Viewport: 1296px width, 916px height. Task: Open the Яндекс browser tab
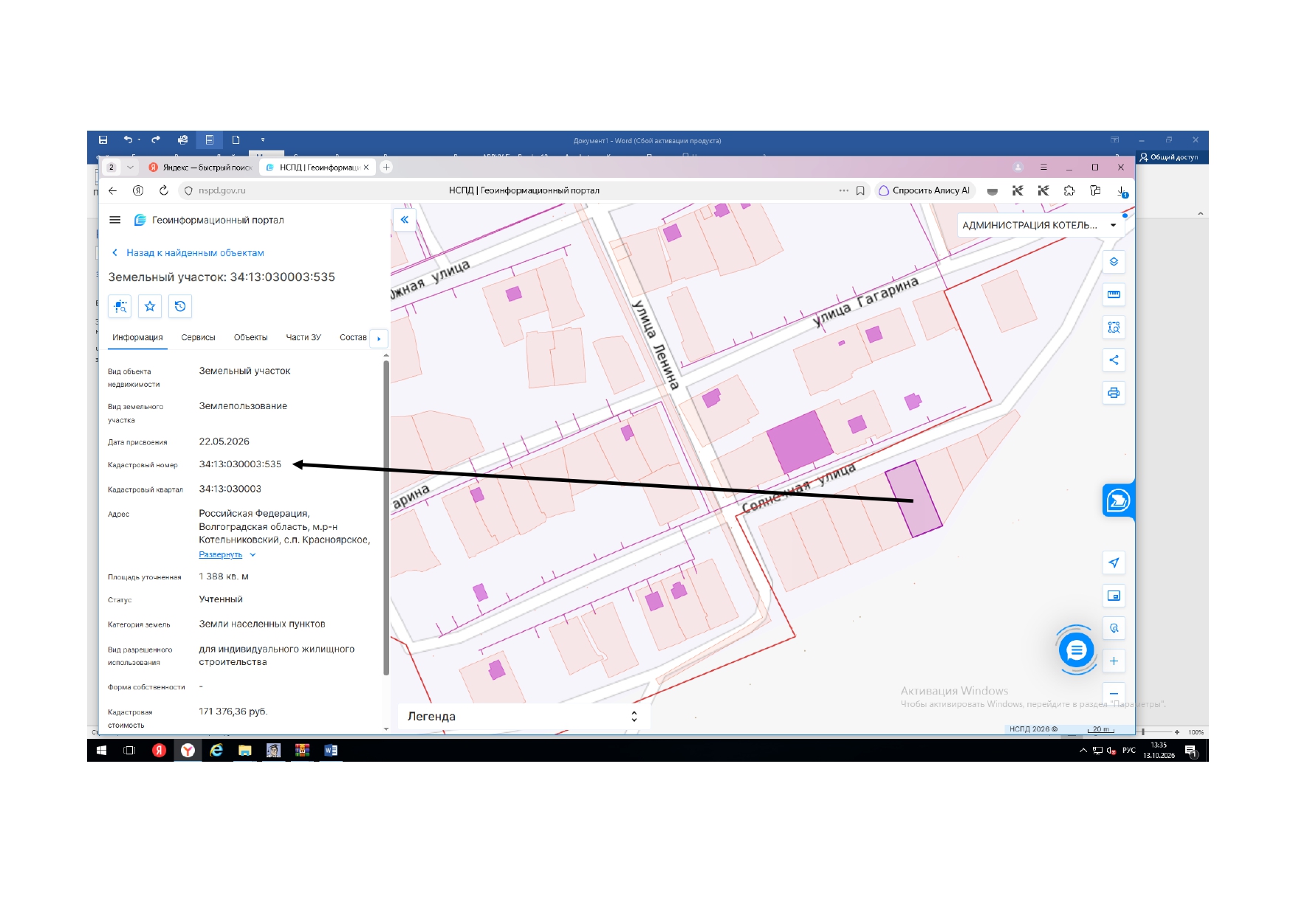click(x=201, y=168)
